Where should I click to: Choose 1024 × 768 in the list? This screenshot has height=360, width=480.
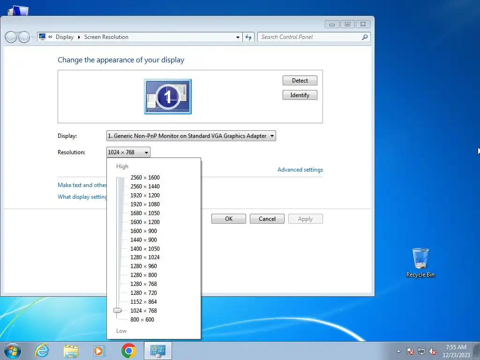143,310
